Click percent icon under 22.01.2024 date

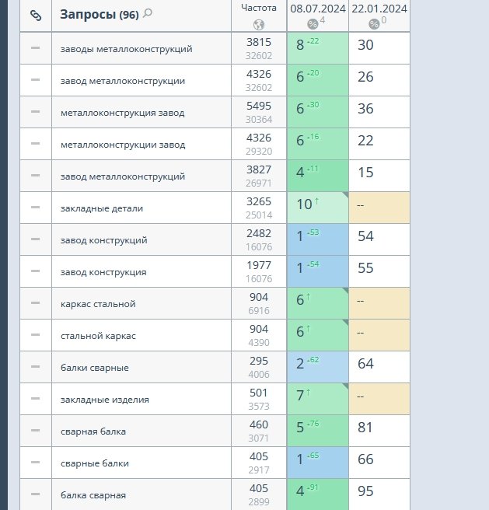[x=374, y=24]
